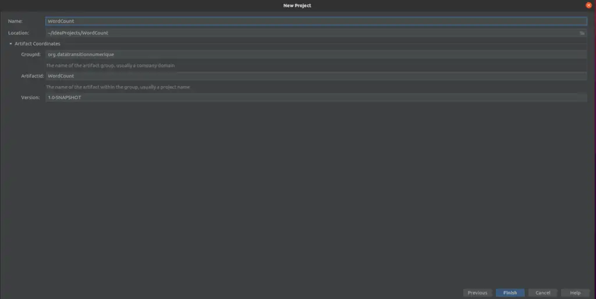Screen dimensions: 596x299
Task: Click the "Location:" label
Action: pos(19,33)
